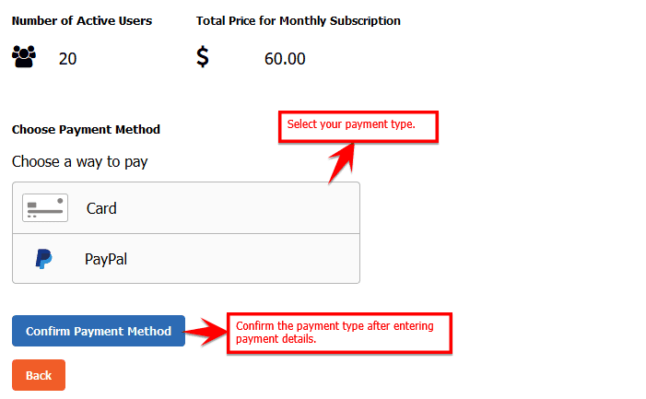
Task: Click the Select your payment type callout
Action: coord(358,125)
